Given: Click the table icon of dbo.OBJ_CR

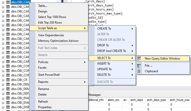Looking at the screenshot, I should [x=8, y=80].
